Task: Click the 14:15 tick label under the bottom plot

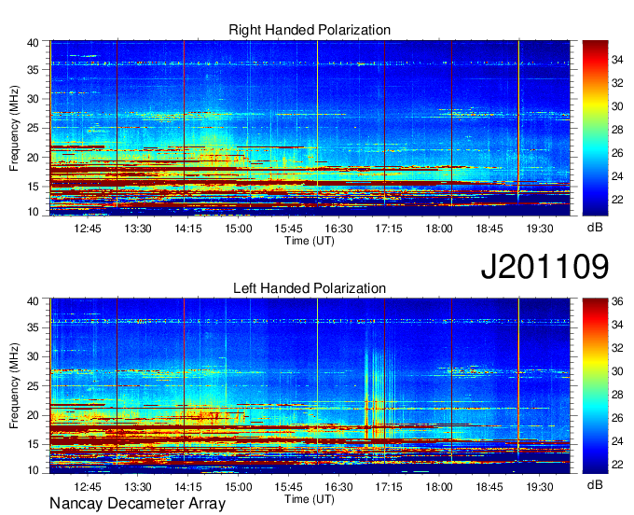Action: [188, 487]
